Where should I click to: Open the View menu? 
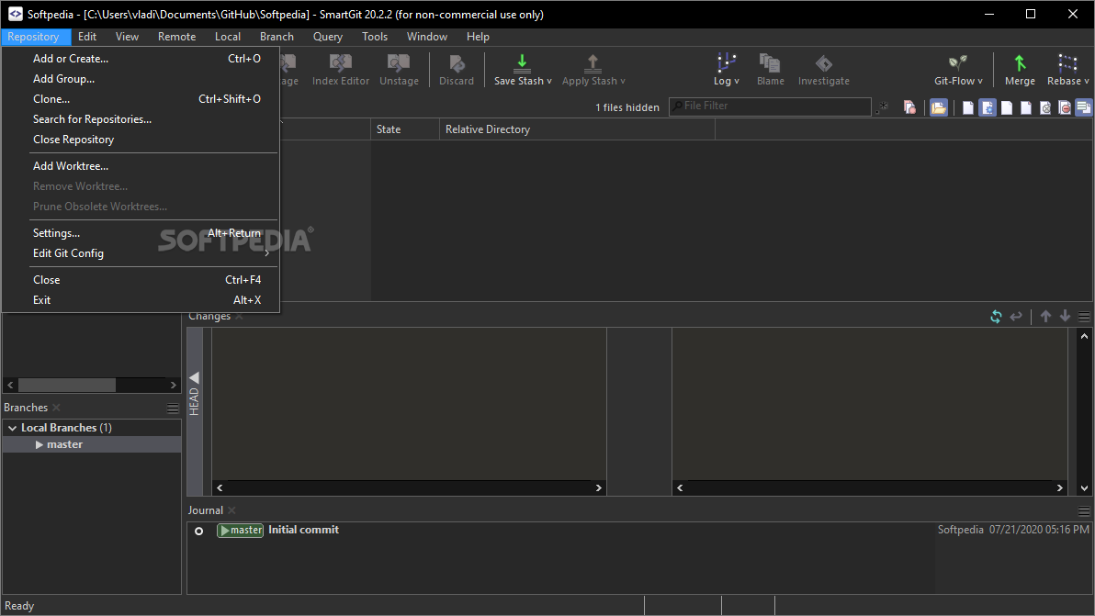tap(127, 37)
